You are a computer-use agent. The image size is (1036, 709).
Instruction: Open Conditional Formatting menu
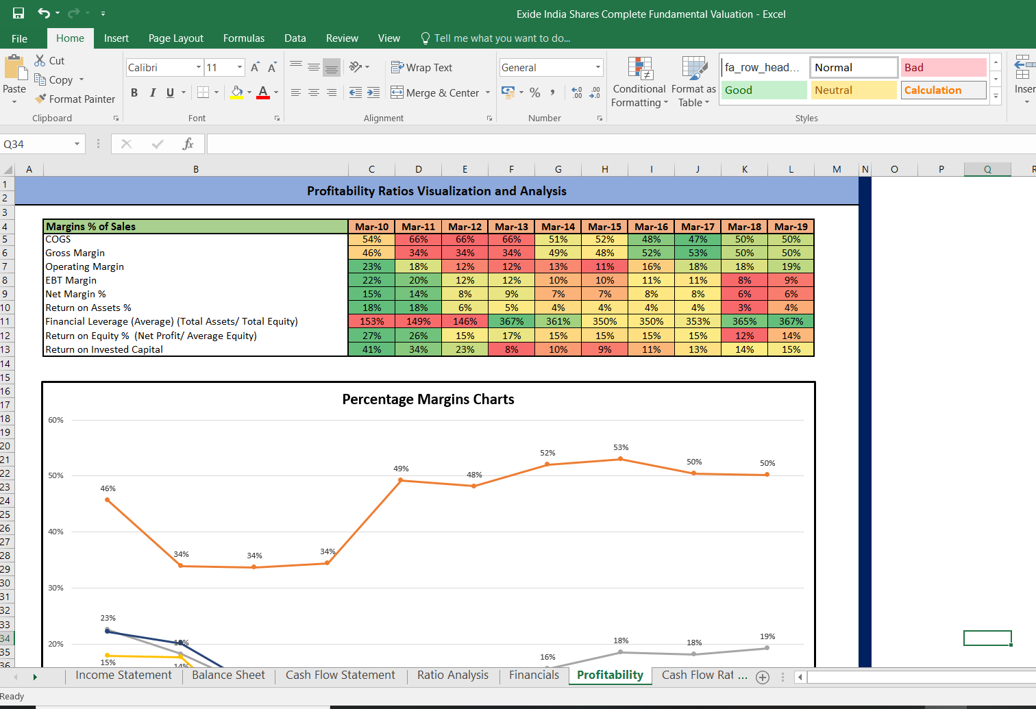(639, 82)
